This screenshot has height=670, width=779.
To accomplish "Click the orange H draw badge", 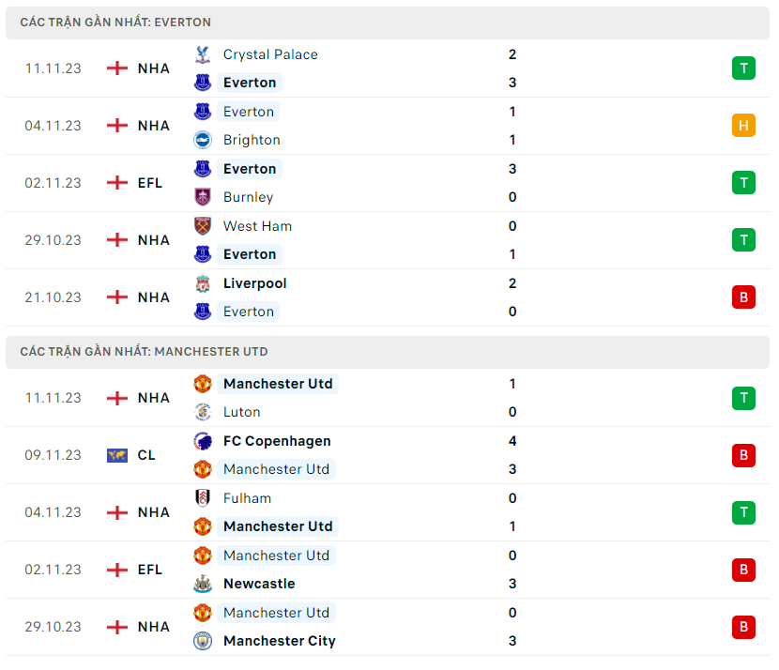I will click(x=743, y=126).
